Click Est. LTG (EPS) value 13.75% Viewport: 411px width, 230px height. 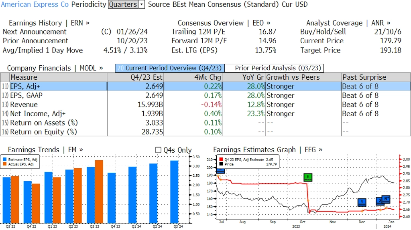pyautogui.click(x=266, y=50)
